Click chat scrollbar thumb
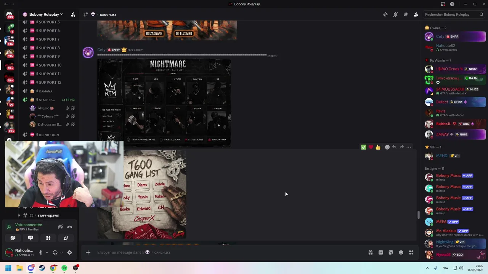Screen dimensions: 488x274 (x=418, y=215)
